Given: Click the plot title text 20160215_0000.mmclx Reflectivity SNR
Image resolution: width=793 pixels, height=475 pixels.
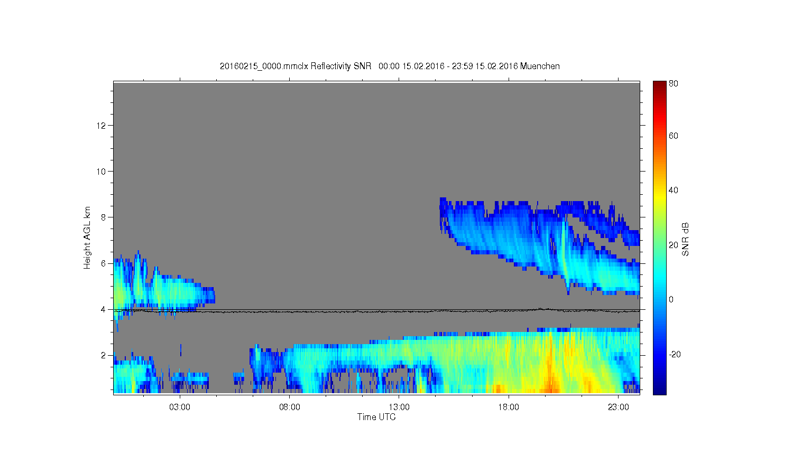Looking at the screenshot, I should point(296,66).
